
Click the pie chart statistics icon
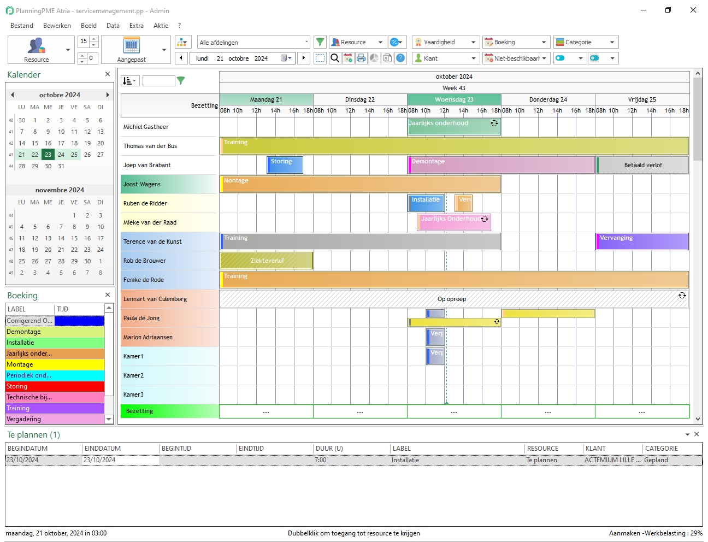[374, 58]
